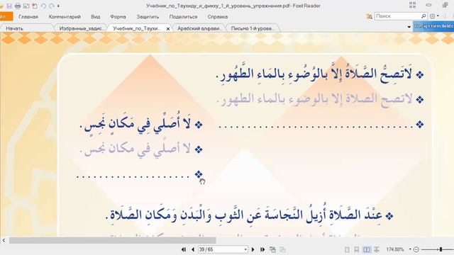The height and width of the screenshot is (255, 454).
Task: Go to the next page
Action: point(253,249)
